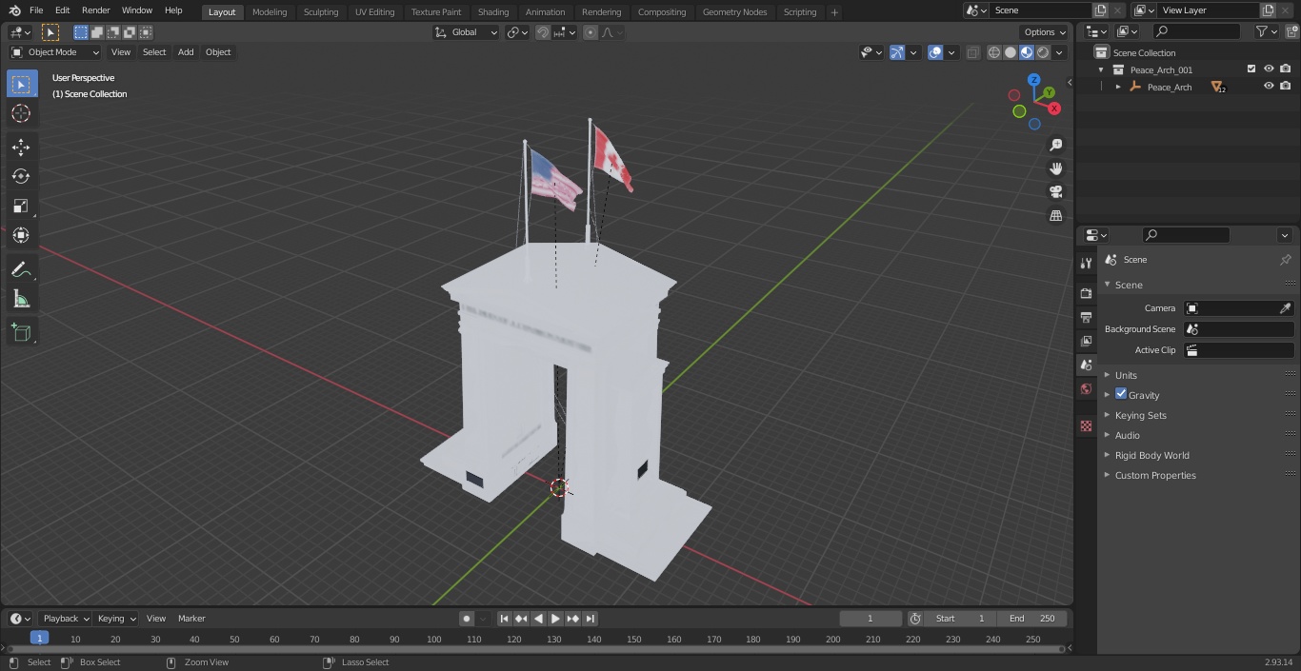Switch to the Modeling workspace tab
The image size is (1301, 671).
tap(270, 12)
